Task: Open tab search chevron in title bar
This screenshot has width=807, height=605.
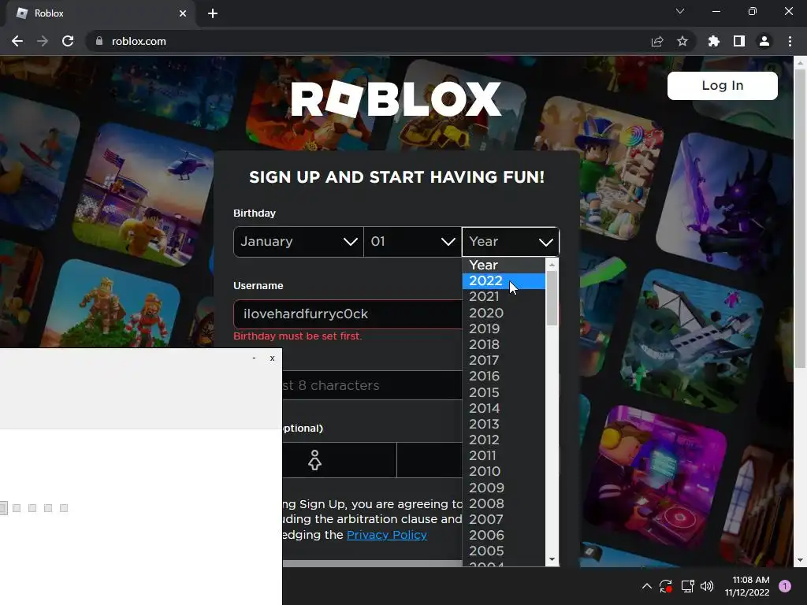Action: click(680, 11)
